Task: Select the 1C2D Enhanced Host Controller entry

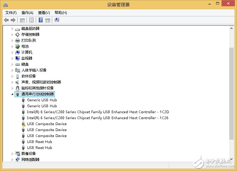Action: click(98, 112)
